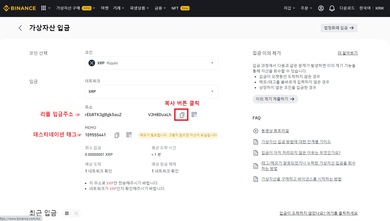Open the notifications bell

332,8
